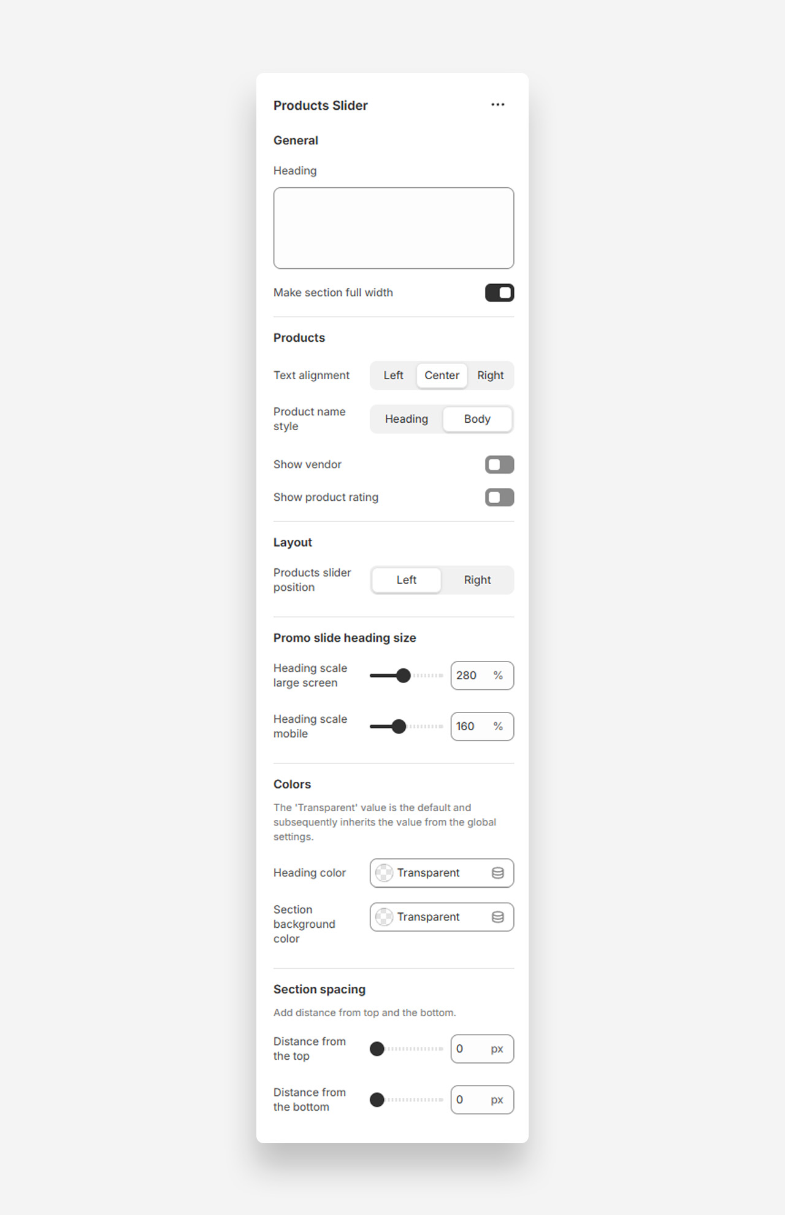The width and height of the screenshot is (785, 1215).
Task: Click inside the Heading text area
Action: click(x=393, y=228)
